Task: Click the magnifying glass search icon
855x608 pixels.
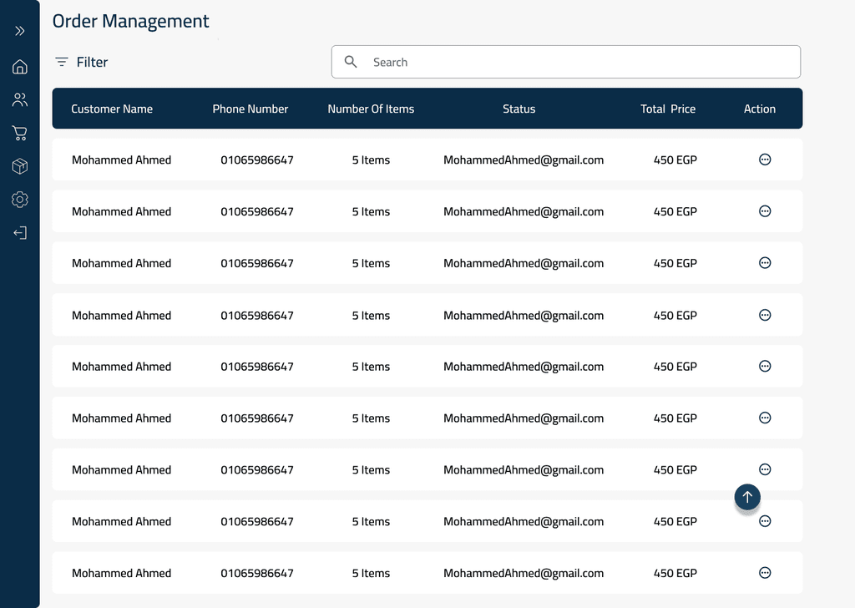Action: click(351, 62)
